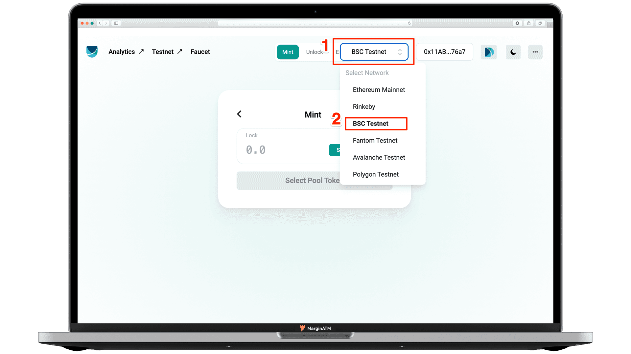Image resolution: width=631 pixels, height=354 pixels.
Task: Select Ethereum Mainnet network option
Action: click(x=378, y=89)
